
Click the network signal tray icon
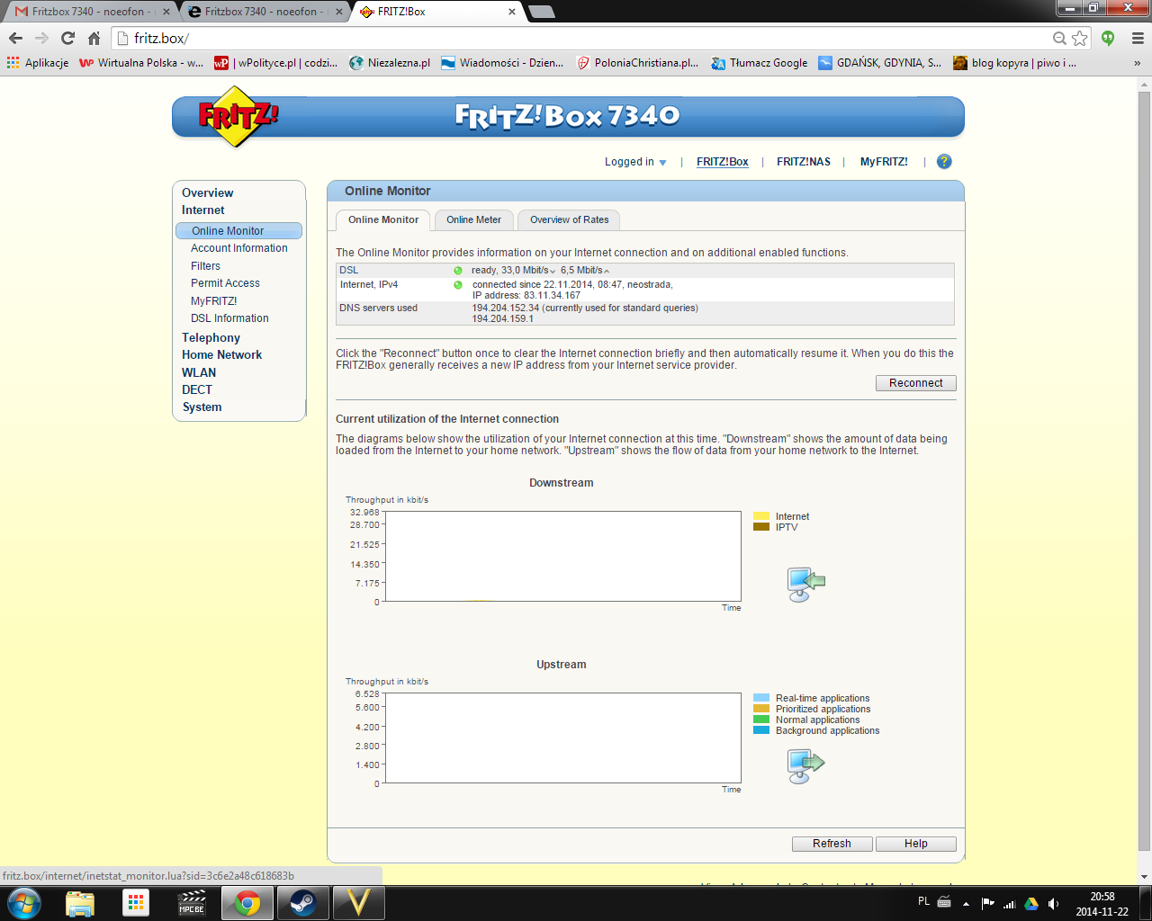1010,903
